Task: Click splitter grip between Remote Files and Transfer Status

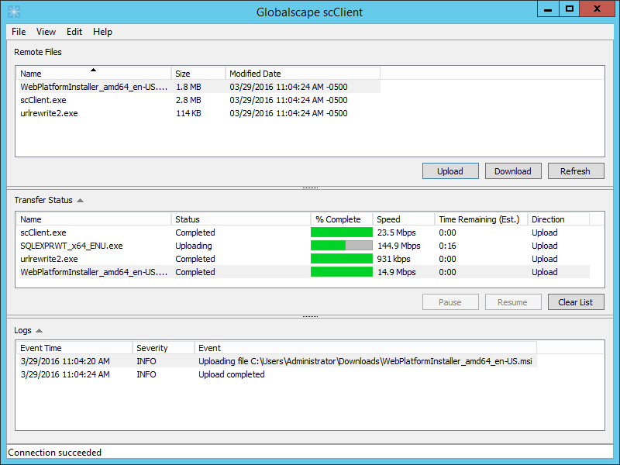Action: pos(311,188)
